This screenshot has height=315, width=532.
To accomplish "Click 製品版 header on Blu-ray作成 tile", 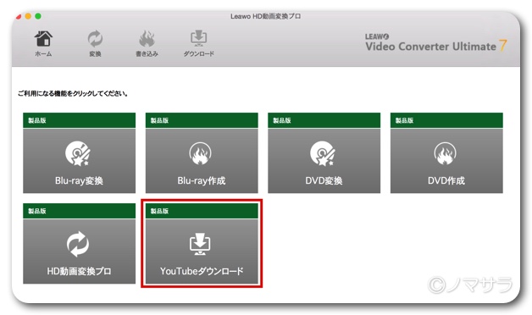I will click(x=159, y=120).
